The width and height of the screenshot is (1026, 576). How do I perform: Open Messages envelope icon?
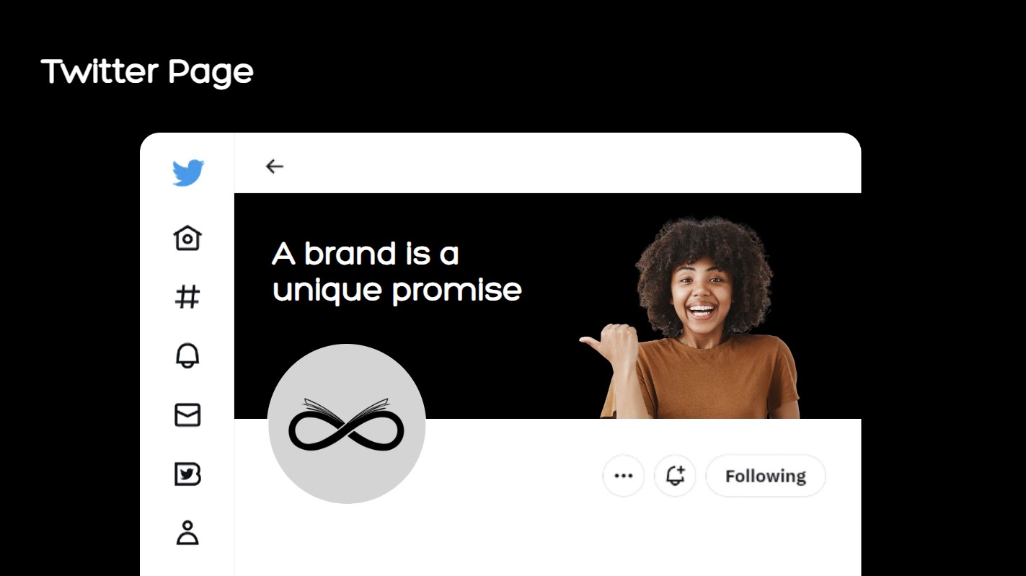[x=187, y=415]
